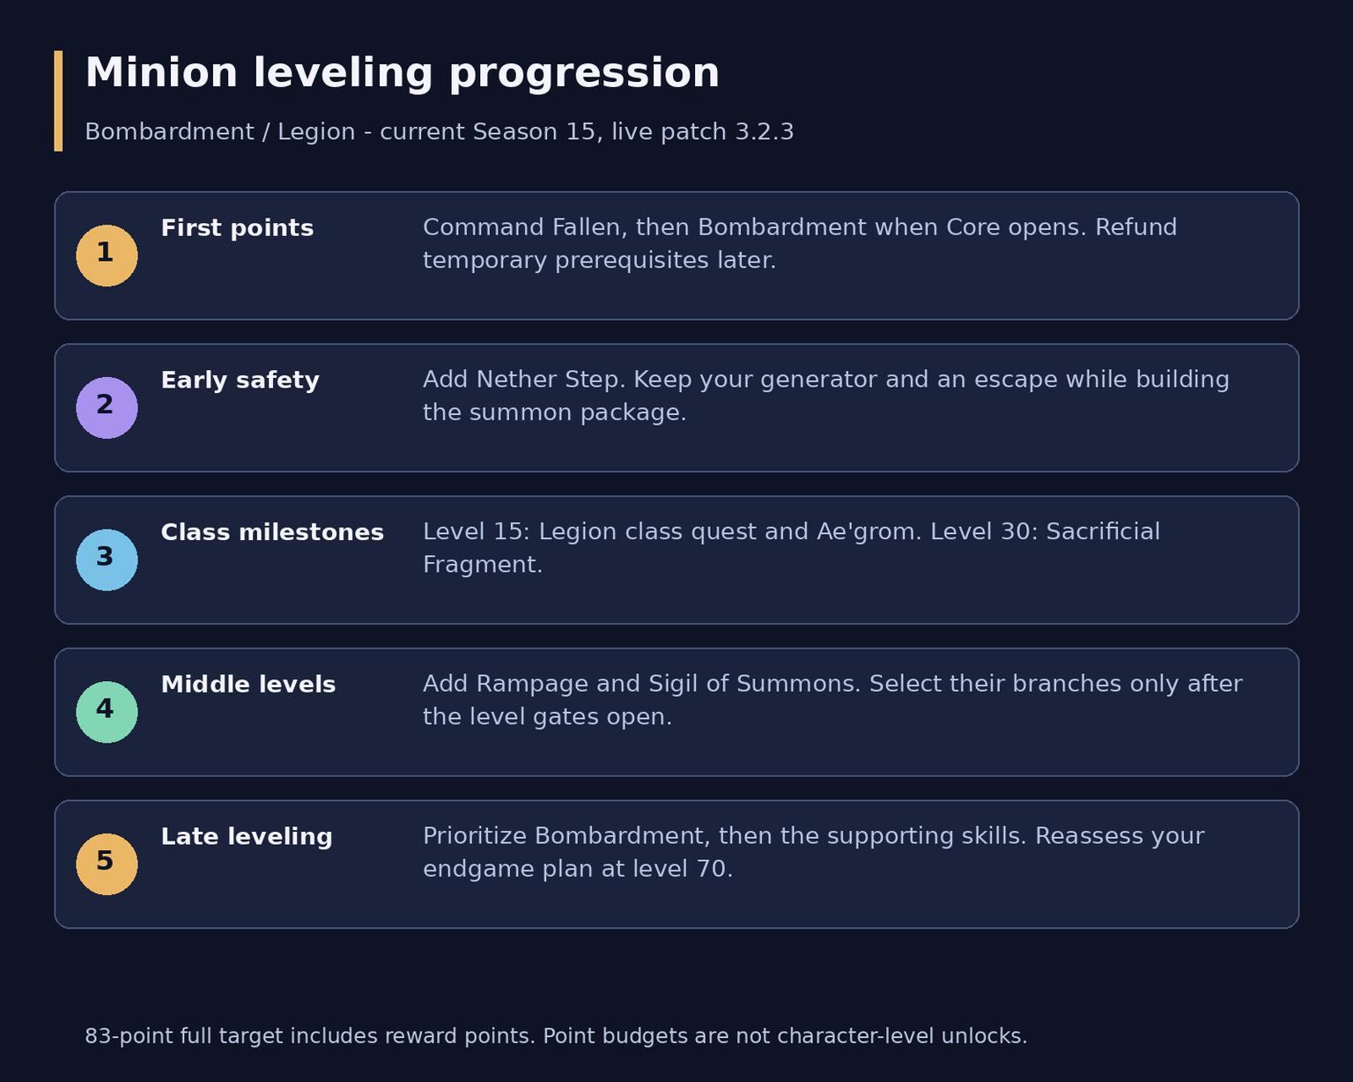Click the green step 4 circle
The image size is (1353, 1082).
[x=107, y=712]
